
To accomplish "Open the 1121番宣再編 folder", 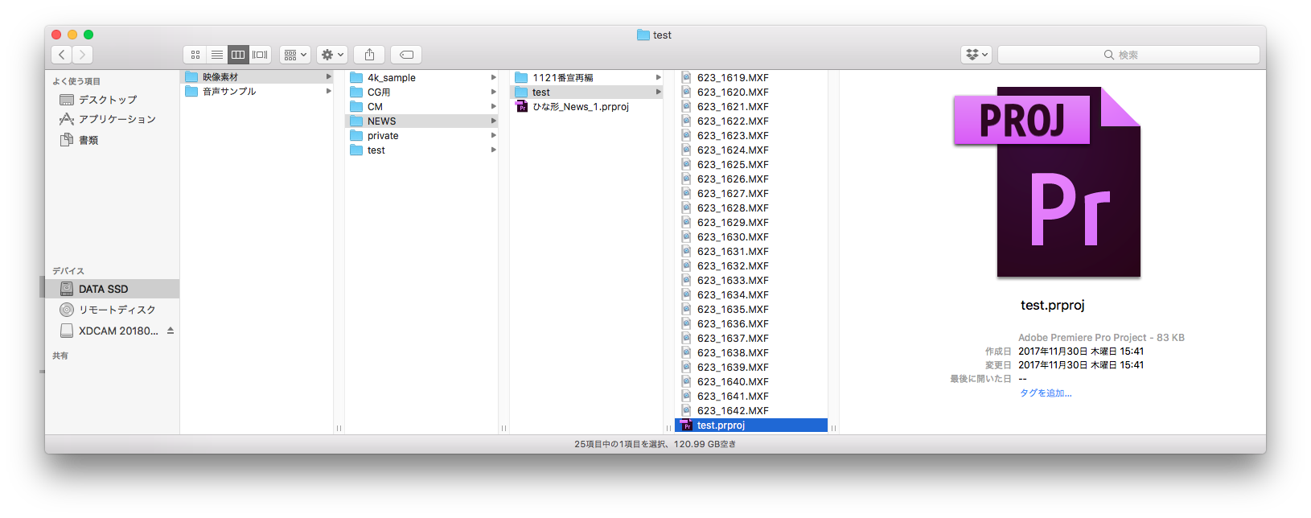I will [x=586, y=78].
